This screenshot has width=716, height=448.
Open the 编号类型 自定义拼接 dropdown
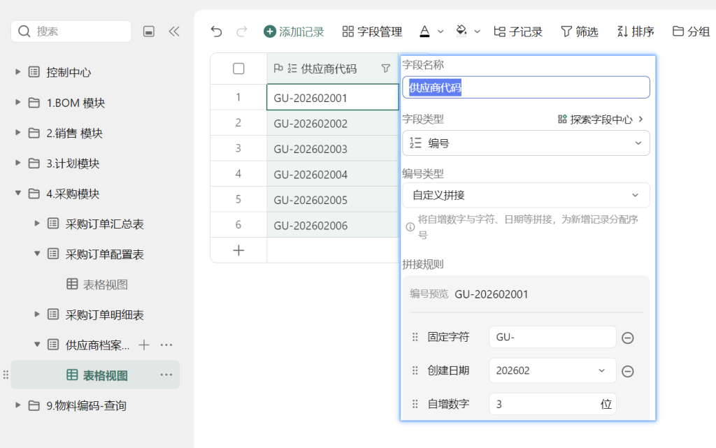[526, 195]
